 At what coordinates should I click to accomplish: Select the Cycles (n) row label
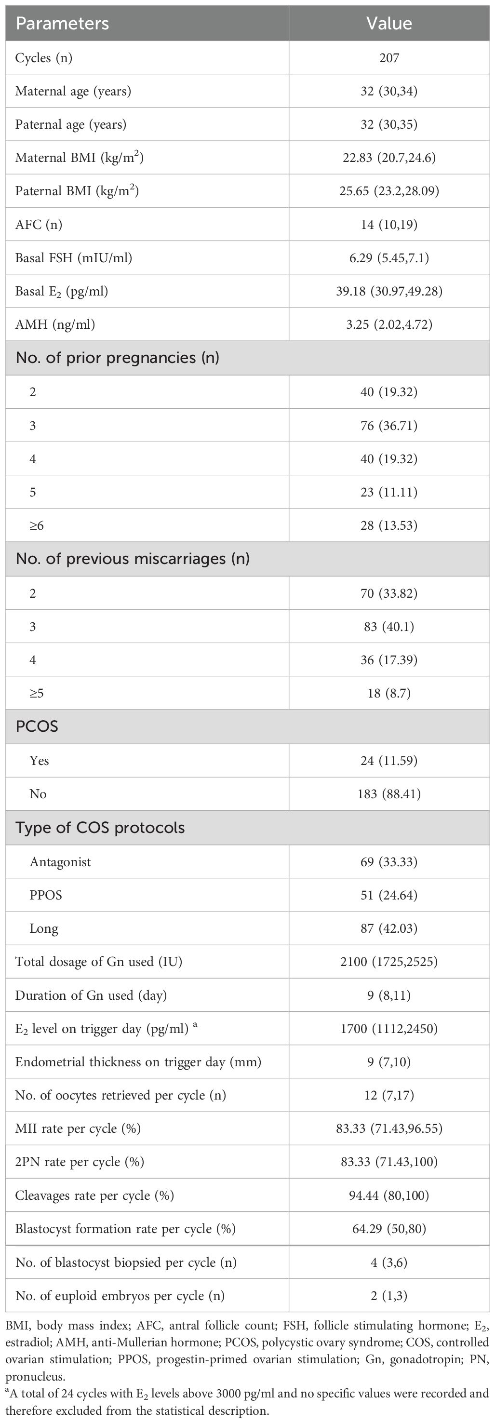44,58
